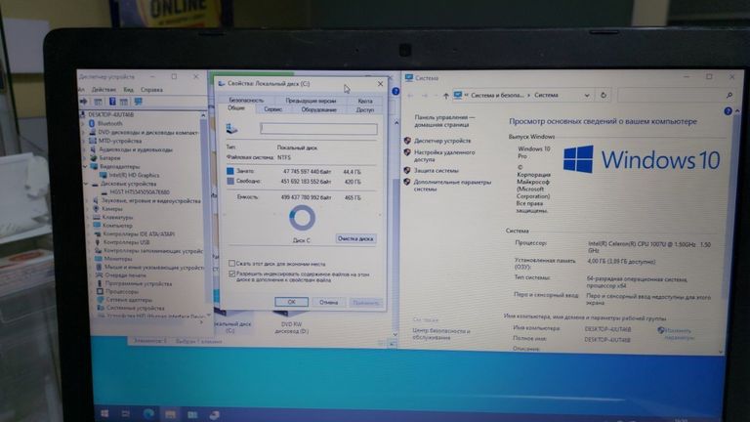Open the Windows Start button
Image resolution: width=750 pixels, height=422 pixels.
(x=104, y=413)
